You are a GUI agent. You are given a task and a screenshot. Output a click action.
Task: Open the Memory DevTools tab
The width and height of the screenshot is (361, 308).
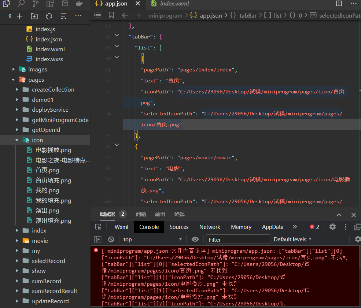(241, 227)
